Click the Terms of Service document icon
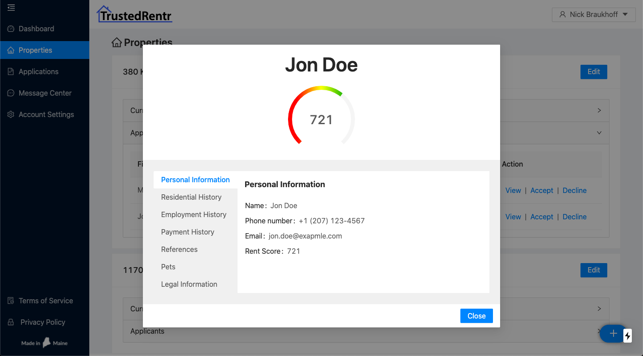 point(11,301)
